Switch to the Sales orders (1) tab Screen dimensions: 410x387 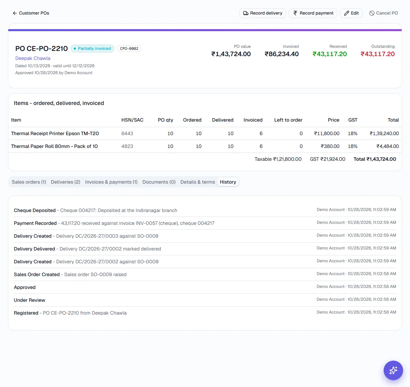29,182
